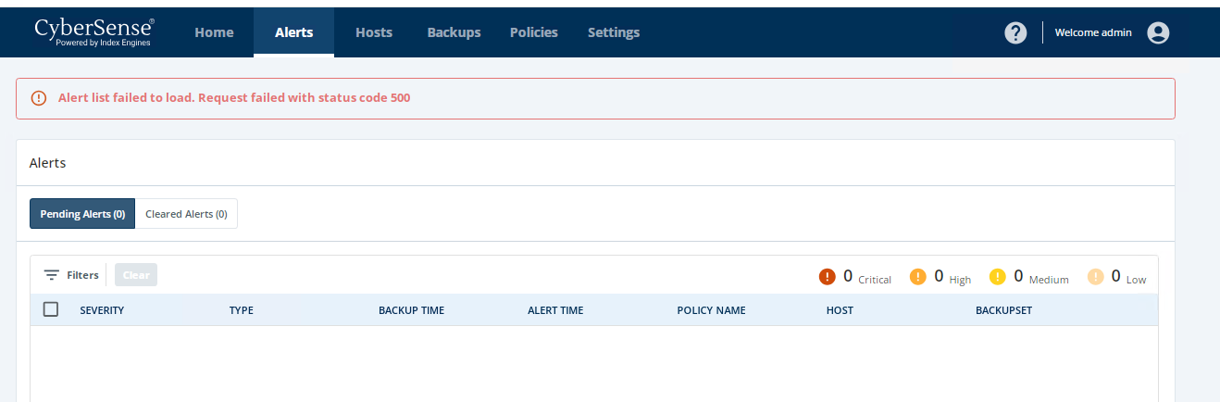
Task: Click the Critical severity red icon
Action: [828, 277]
